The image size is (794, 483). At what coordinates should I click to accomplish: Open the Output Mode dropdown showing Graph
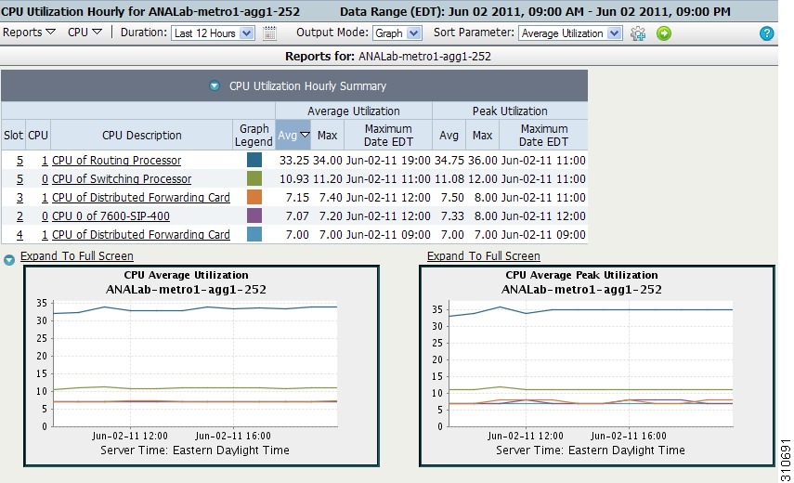397,33
